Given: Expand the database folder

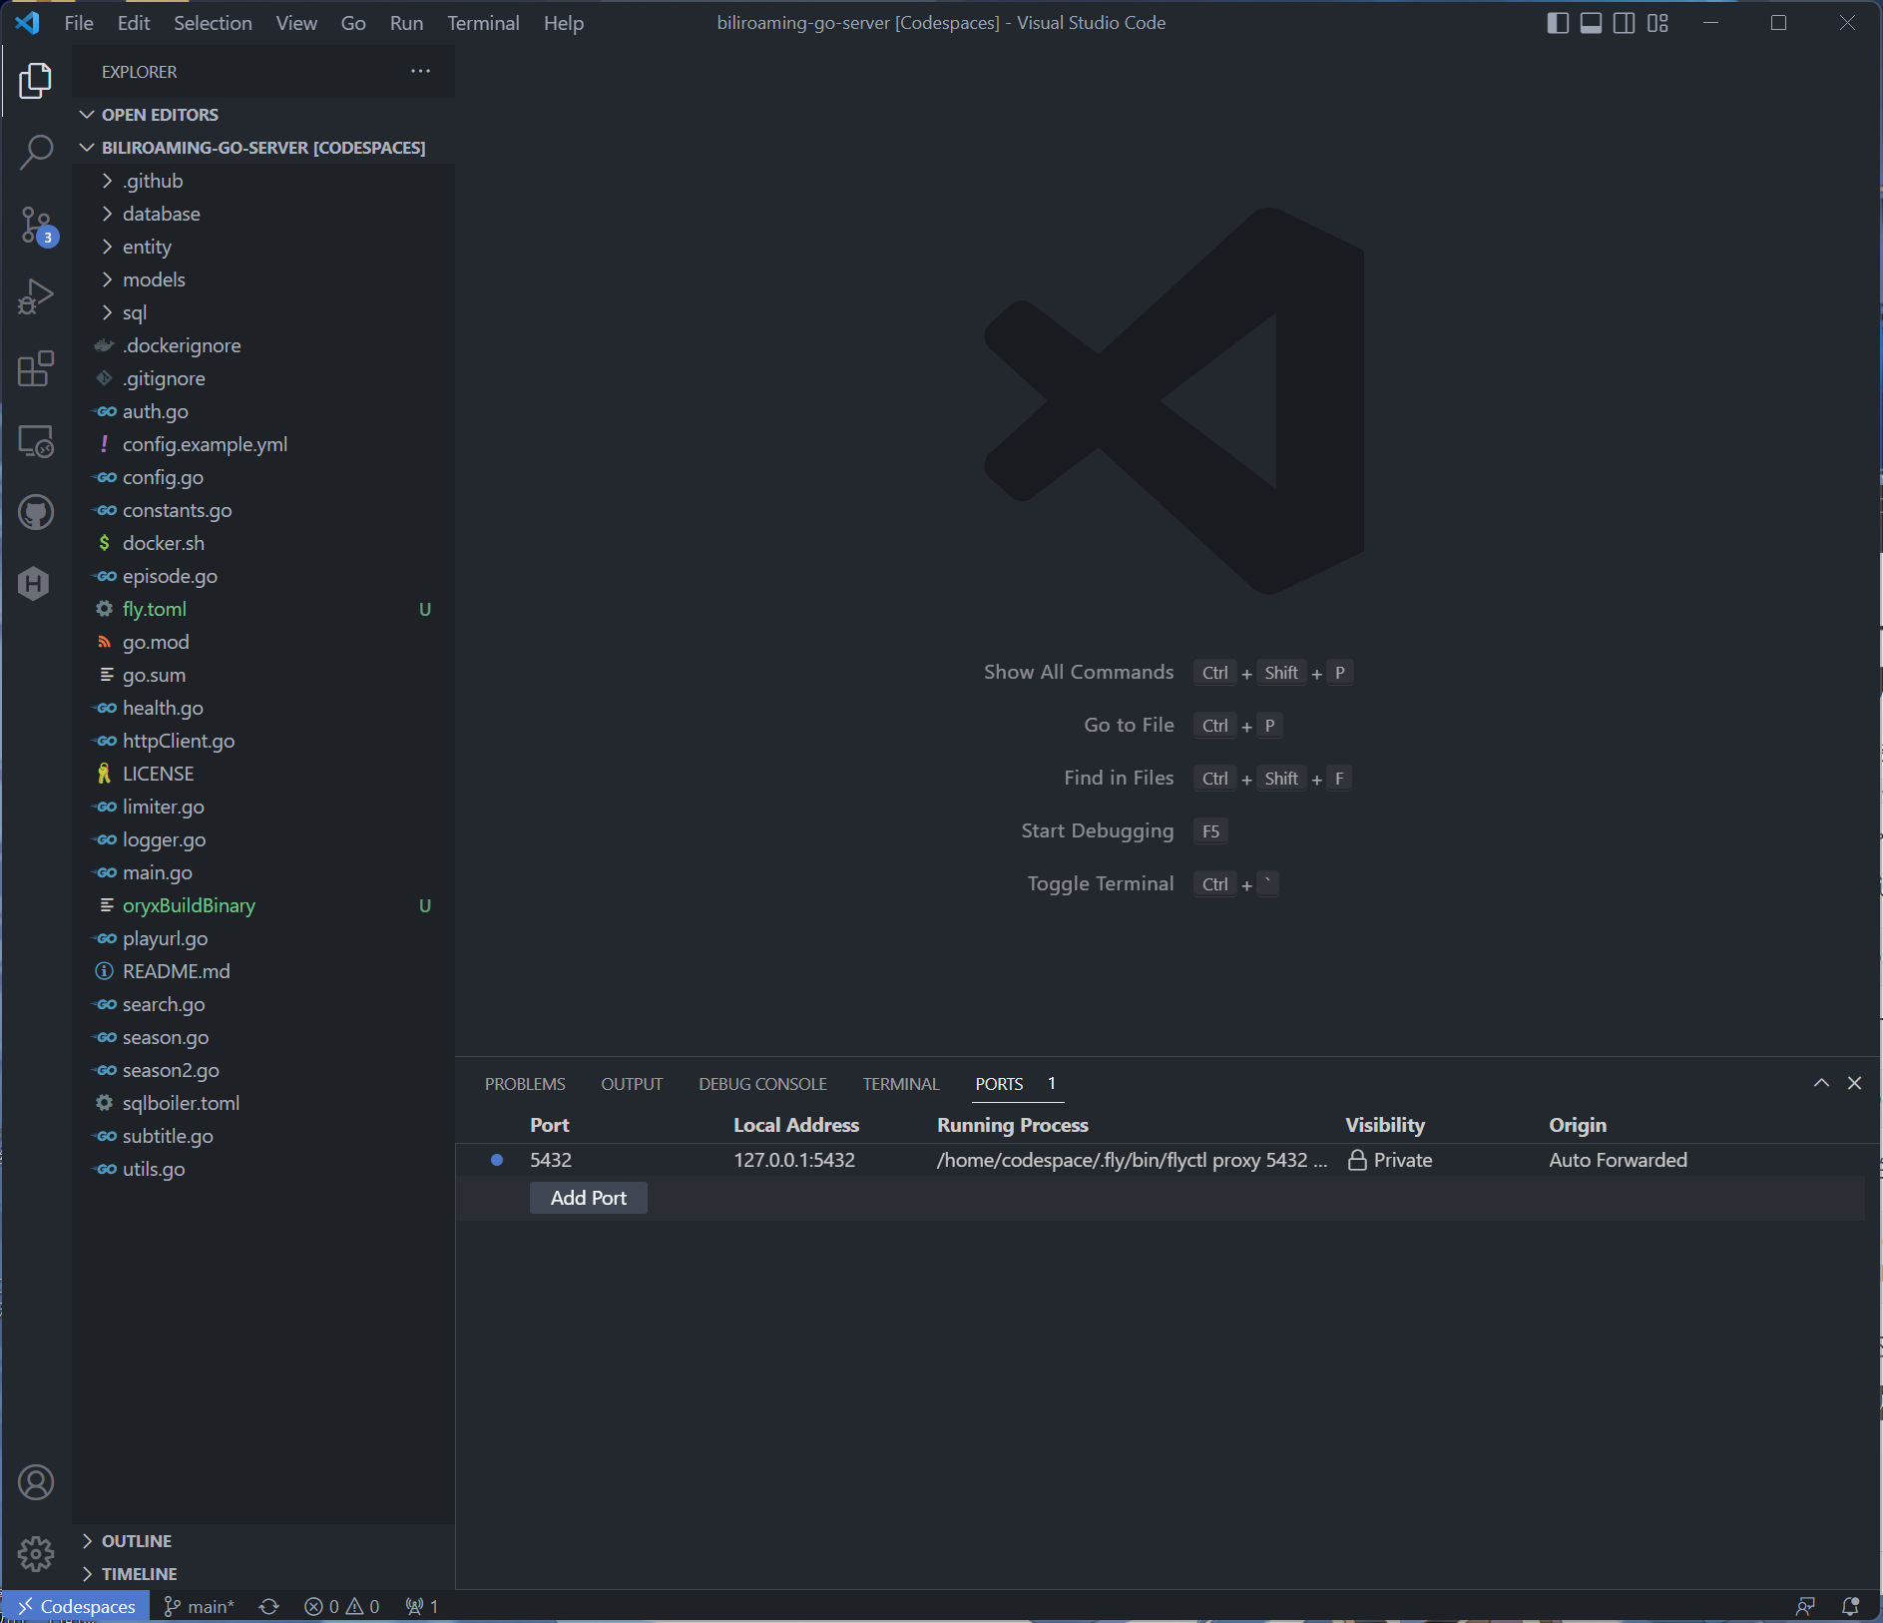Looking at the screenshot, I should click(x=161, y=214).
